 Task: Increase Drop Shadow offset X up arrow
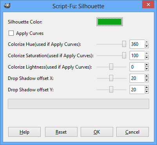point(147,76)
